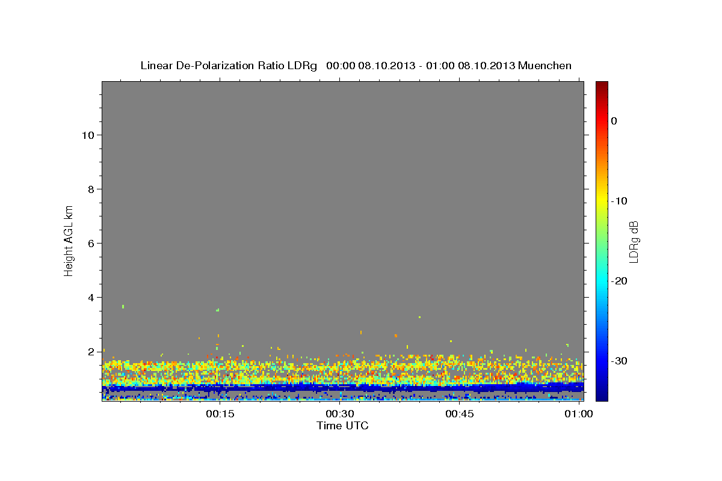Click the height tick label 6

point(91,244)
